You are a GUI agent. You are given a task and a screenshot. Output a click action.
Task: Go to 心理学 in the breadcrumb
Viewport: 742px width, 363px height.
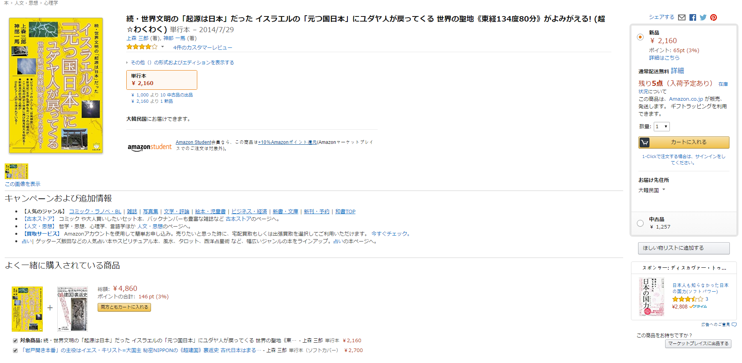click(51, 3)
